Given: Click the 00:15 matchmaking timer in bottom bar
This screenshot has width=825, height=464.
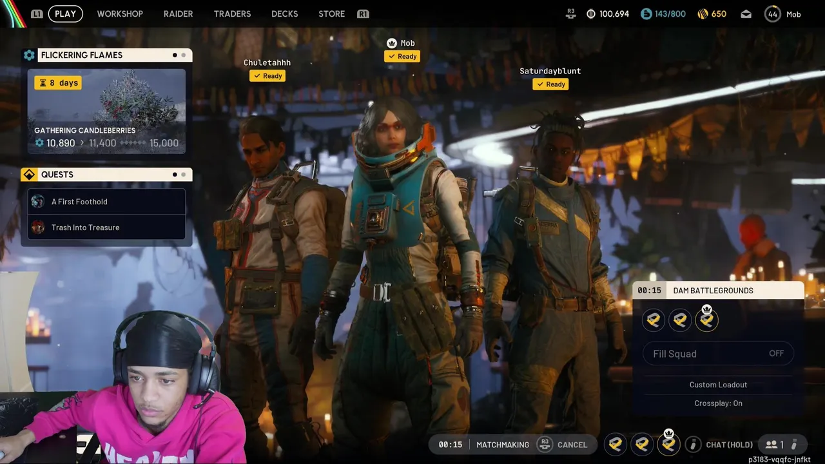Looking at the screenshot, I should click(450, 445).
